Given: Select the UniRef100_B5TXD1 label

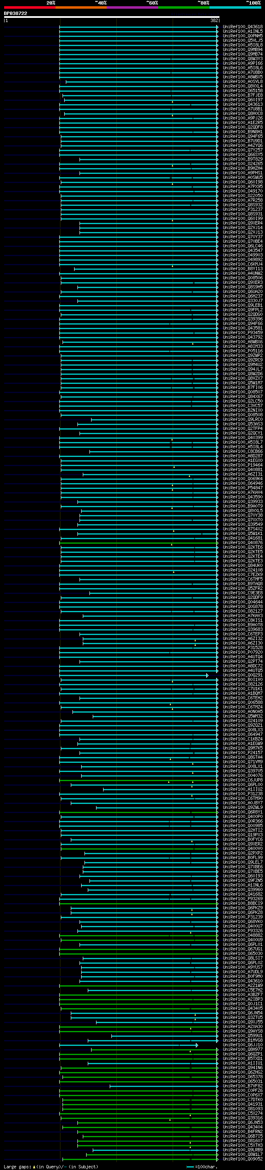Looking at the screenshot, I should pos(243,1059).
